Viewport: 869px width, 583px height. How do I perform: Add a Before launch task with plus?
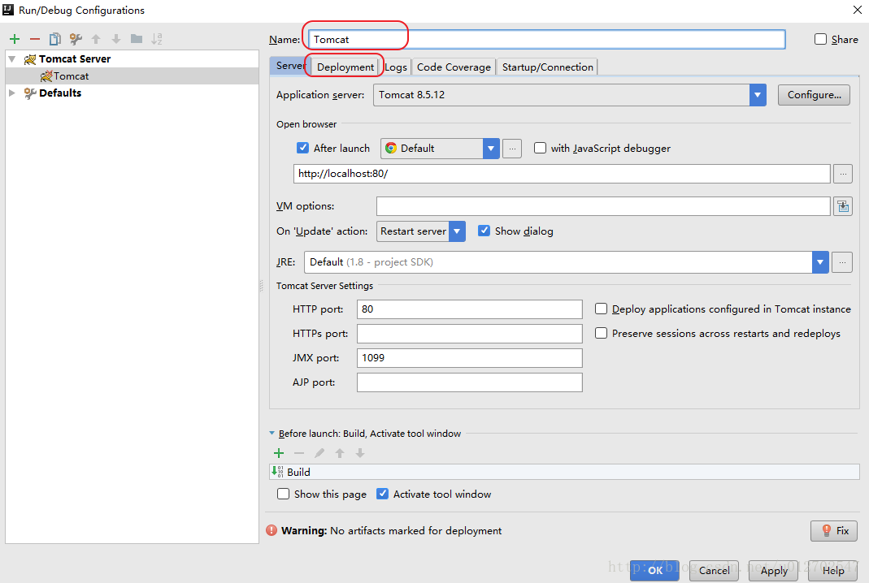pyautogui.click(x=279, y=453)
